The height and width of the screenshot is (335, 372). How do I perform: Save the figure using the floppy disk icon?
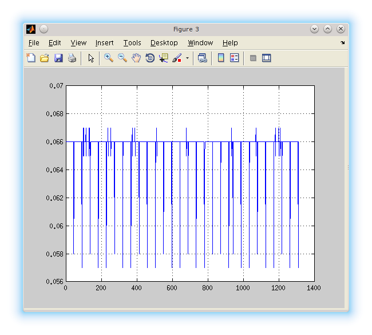click(58, 58)
